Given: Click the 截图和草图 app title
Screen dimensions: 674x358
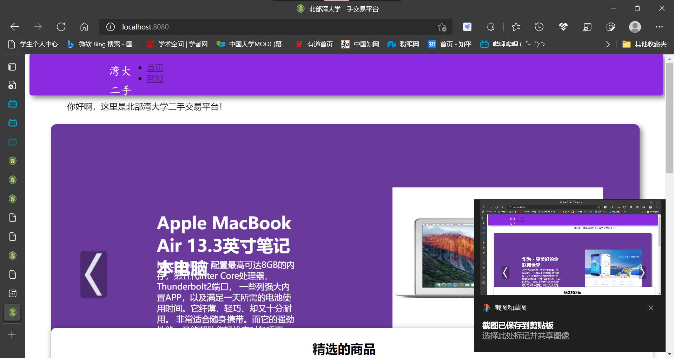Looking at the screenshot, I should (511, 308).
